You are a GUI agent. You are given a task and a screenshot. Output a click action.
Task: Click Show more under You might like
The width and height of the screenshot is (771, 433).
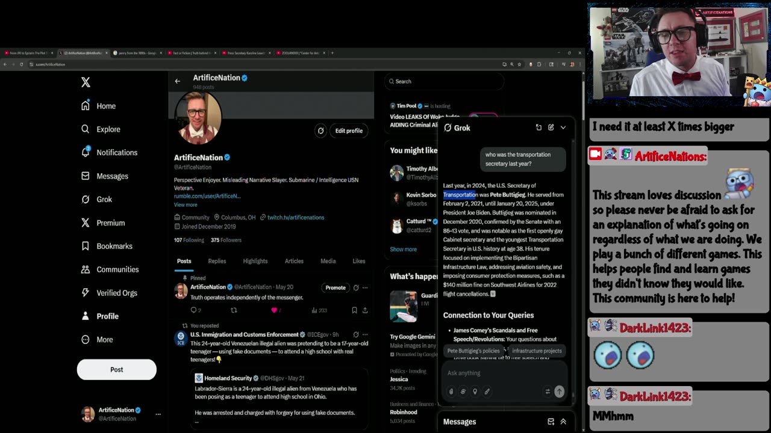403,249
